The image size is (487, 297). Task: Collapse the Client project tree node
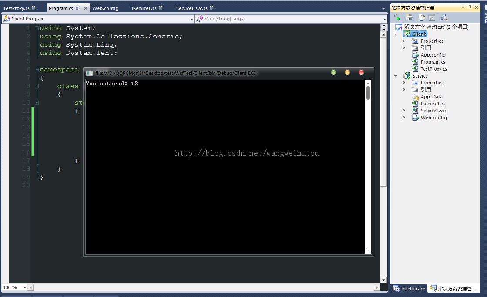pyautogui.click(x=396, y=34)
